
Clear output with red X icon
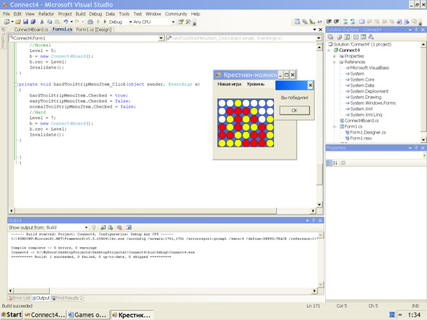tap(119, 228)
